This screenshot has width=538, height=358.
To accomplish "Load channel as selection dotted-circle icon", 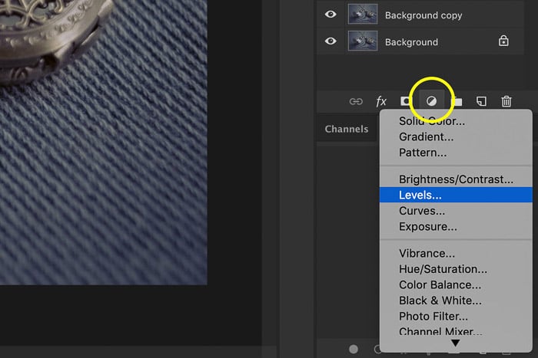I will pos(354,349).
